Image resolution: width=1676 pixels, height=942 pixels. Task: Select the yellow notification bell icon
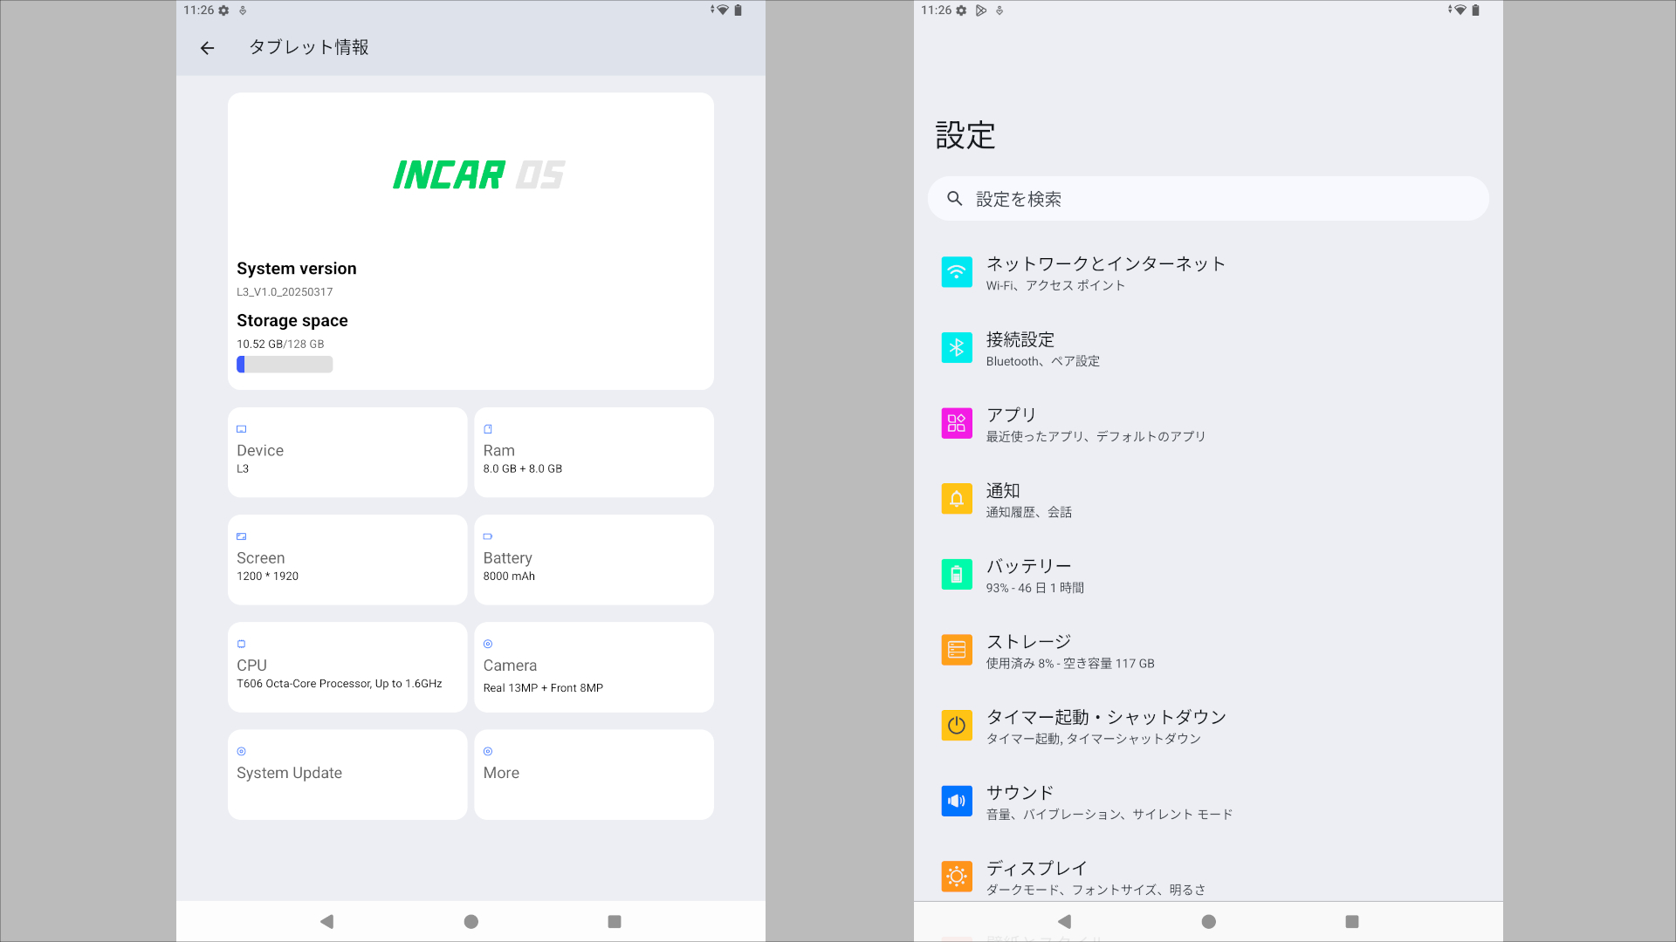[x=956, y=499]
